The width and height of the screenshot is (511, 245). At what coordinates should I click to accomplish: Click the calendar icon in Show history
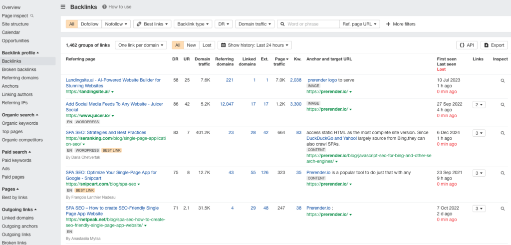click(x=223, y=45)
